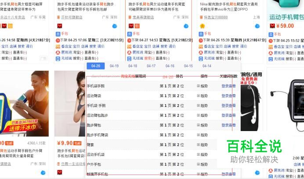Viewport: 304px width, 179px height.
Task: Click 登录查看 link in 运动臂包跑步 row
Action: click(x=228, y=115)
